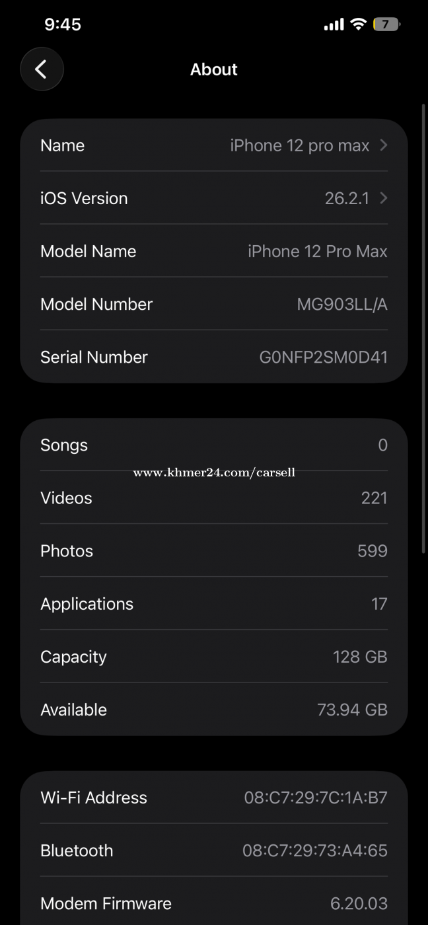Image resolution: width=428 pixels, height=925 pixels.
Task: Tap the battery level indicator
Action: point(386,24)
